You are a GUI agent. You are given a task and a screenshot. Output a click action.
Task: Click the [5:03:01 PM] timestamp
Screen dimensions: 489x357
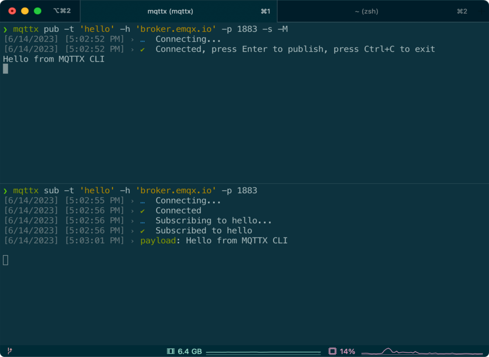(95, 241)
